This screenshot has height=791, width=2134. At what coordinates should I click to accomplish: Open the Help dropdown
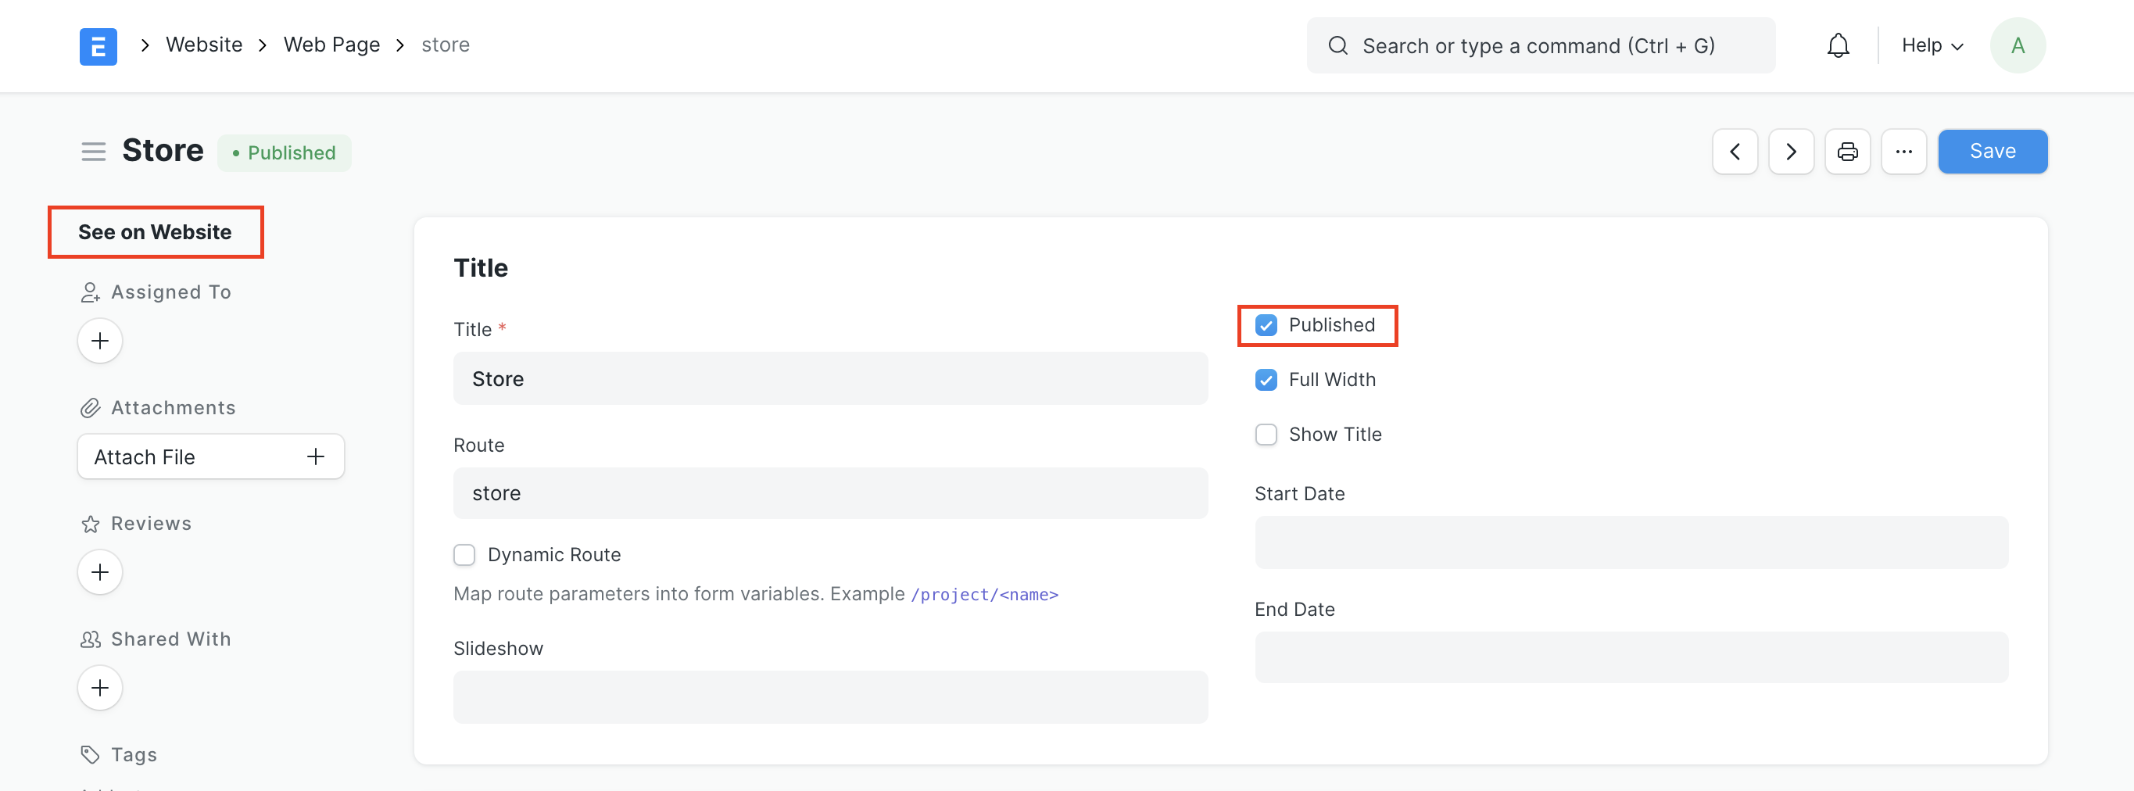pos(1930,45)
